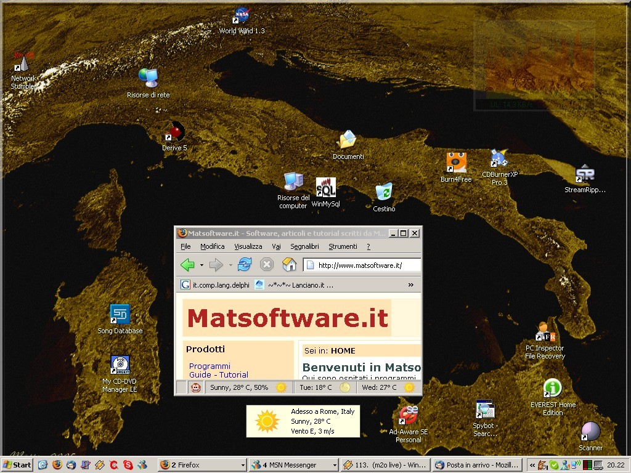
Task: Open the Lanciano.it bookmark
Action: 294,285
